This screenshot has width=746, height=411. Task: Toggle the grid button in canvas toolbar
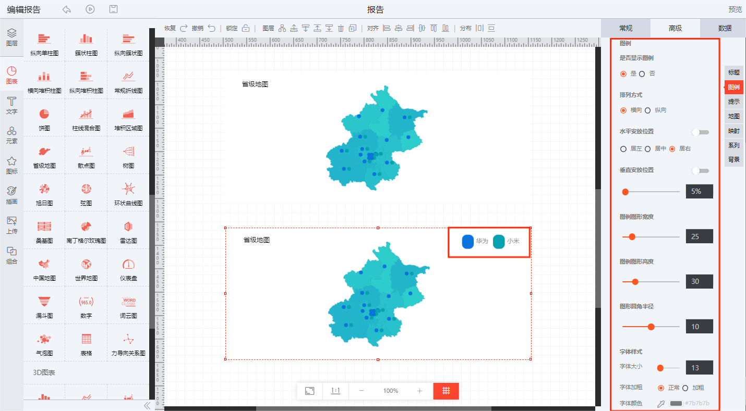pyautogui.click(x=446, y=391)
